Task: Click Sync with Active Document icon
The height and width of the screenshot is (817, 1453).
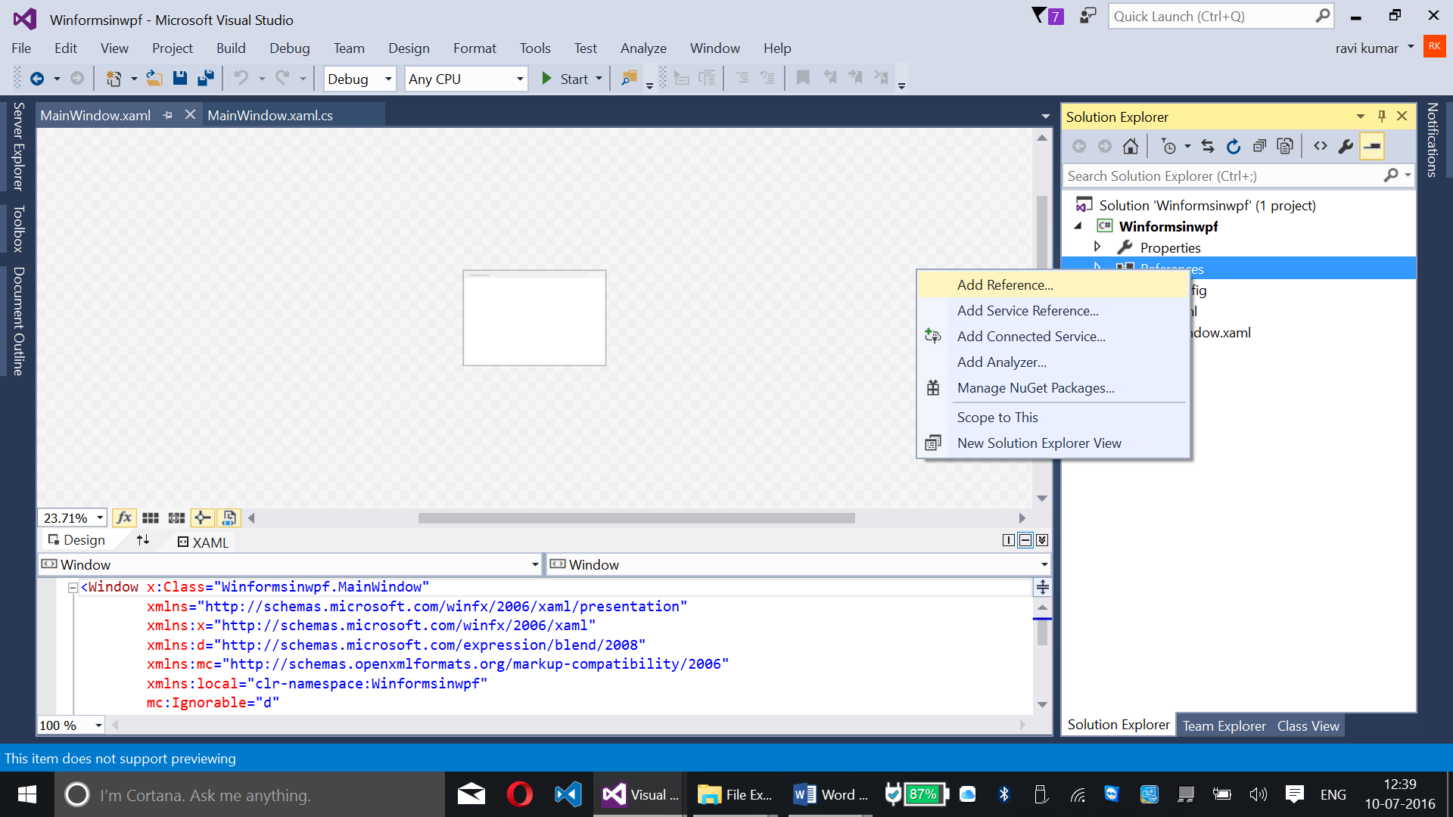Action: click(x=1208, y=146)
